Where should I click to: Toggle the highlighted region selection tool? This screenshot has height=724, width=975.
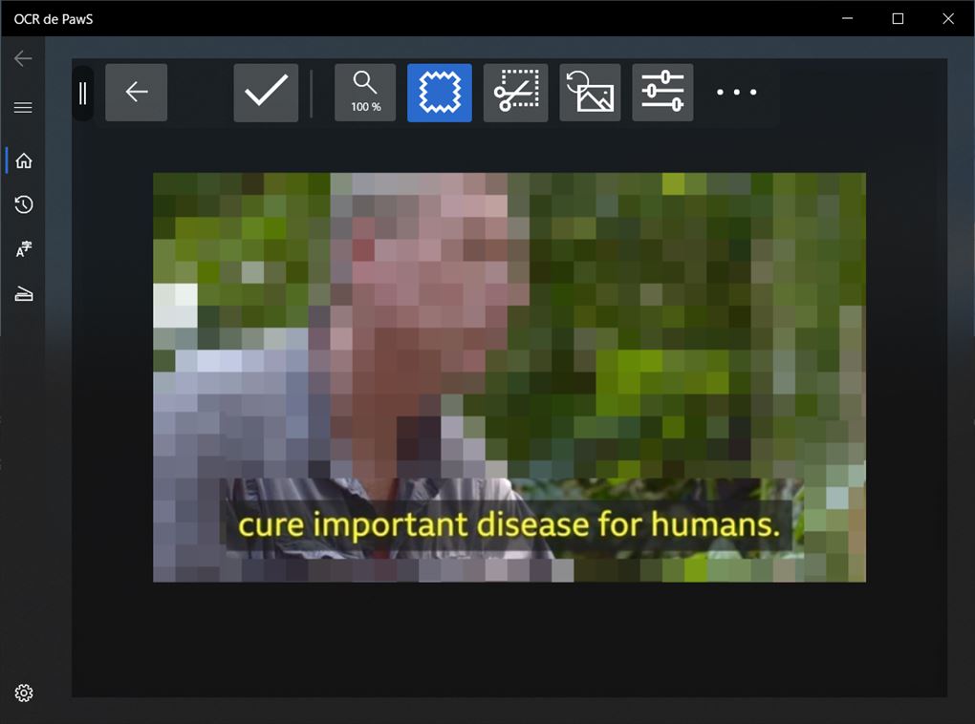pos(440,93)
